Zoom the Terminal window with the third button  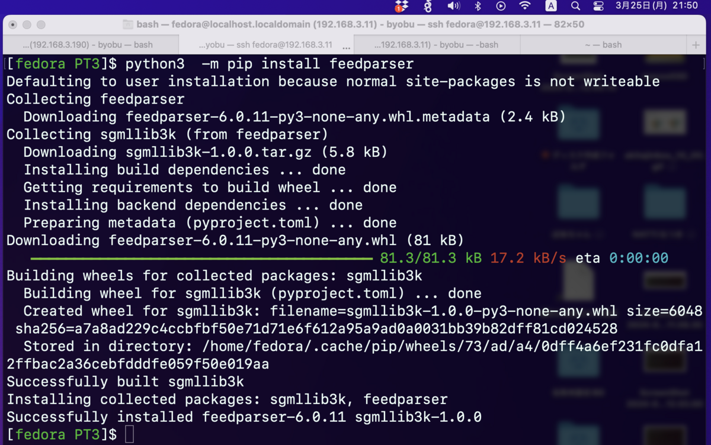pyautogui.click(x=41, y=25)
